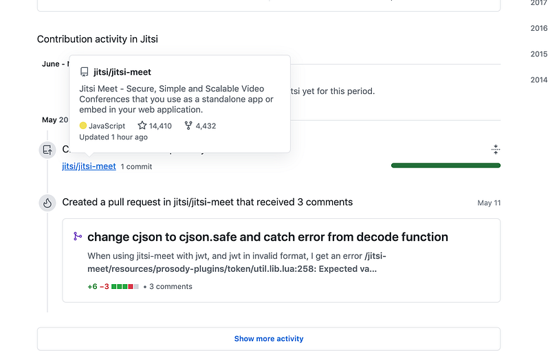Screen dimensions: 550x361
Task: Open the cjson.safe pull request title
Action: 267,237
